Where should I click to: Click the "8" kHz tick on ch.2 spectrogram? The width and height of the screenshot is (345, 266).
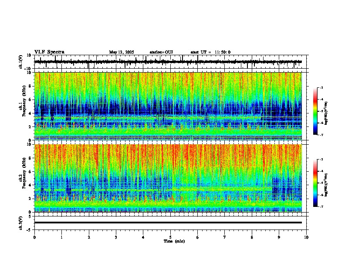point(30,158)
